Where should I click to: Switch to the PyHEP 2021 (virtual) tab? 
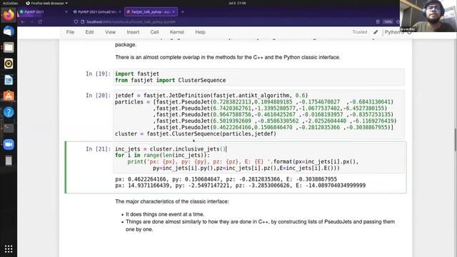(97, 12)
